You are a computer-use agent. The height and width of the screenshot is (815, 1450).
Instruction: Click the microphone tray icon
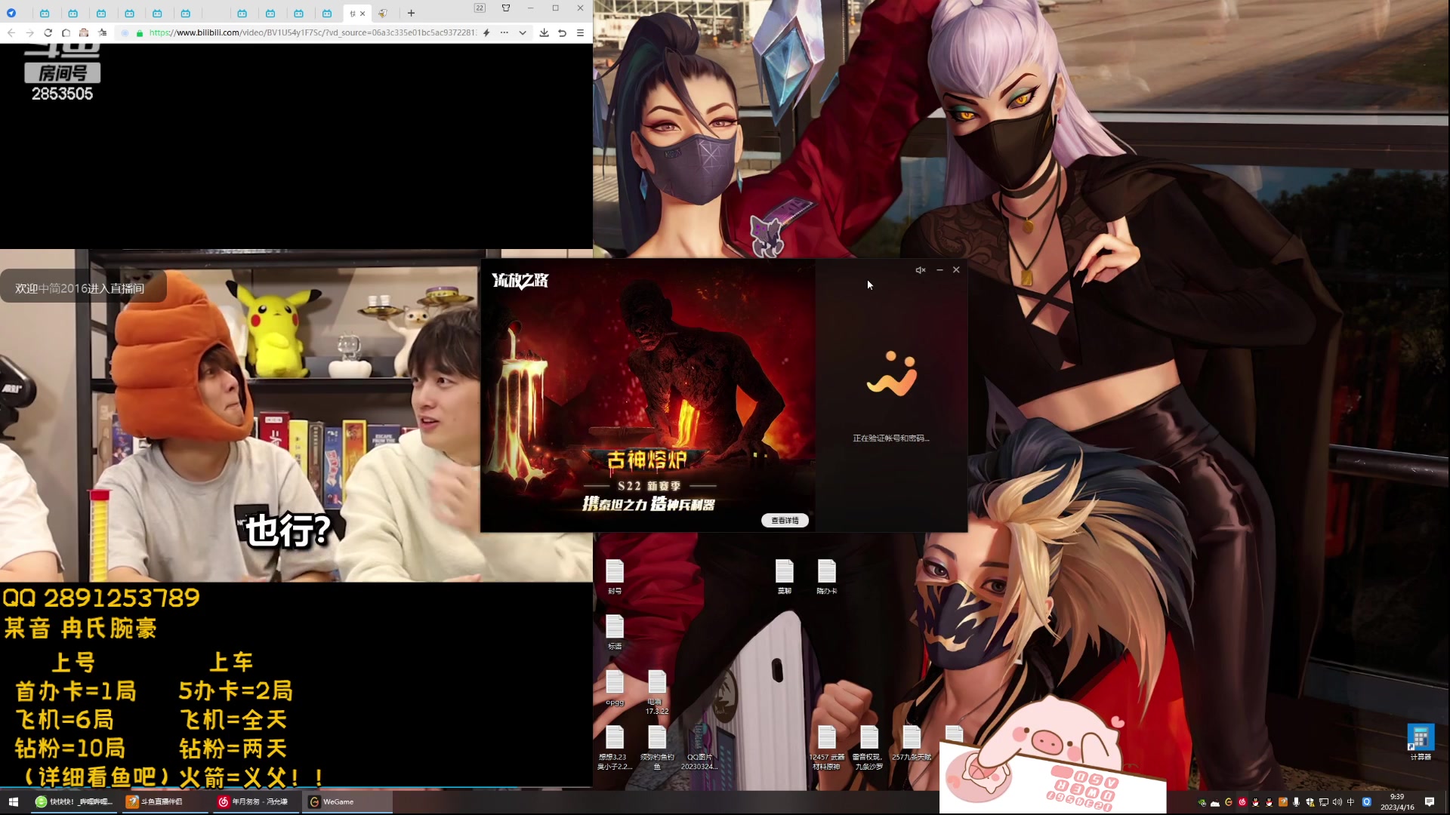coord(1296,802)
